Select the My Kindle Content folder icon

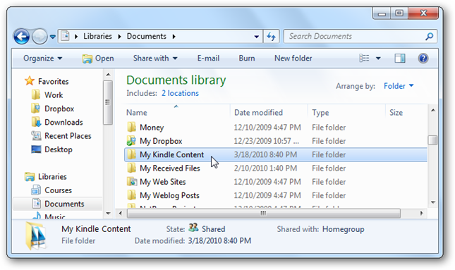[x=132, y=154]
